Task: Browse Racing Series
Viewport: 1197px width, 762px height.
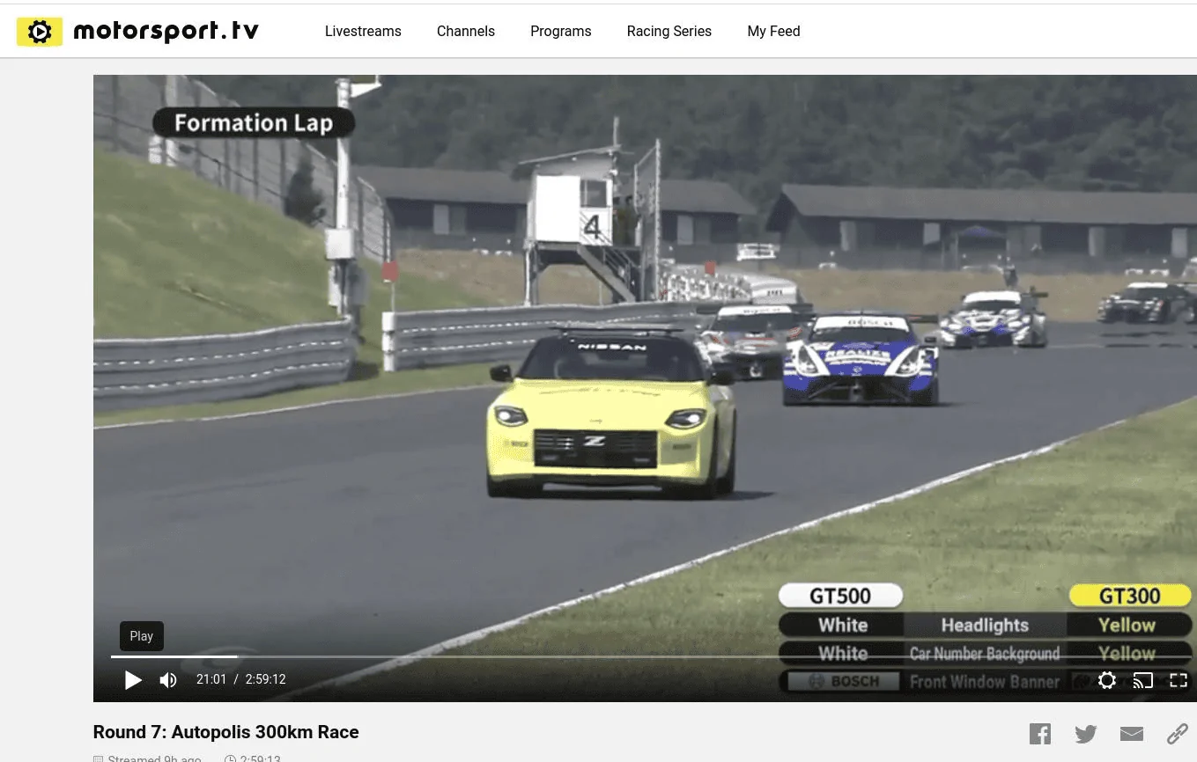Action: pos(669,32)
